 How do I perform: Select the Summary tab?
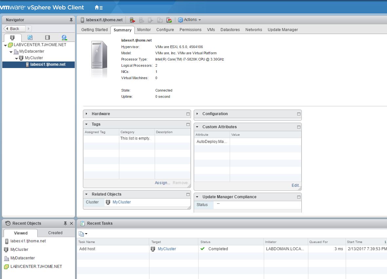[123, 30]
